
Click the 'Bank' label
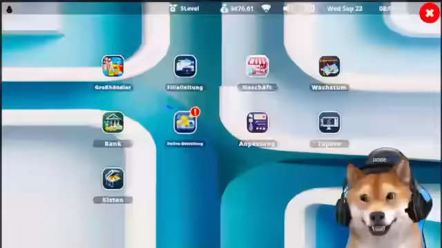point(113,144)
